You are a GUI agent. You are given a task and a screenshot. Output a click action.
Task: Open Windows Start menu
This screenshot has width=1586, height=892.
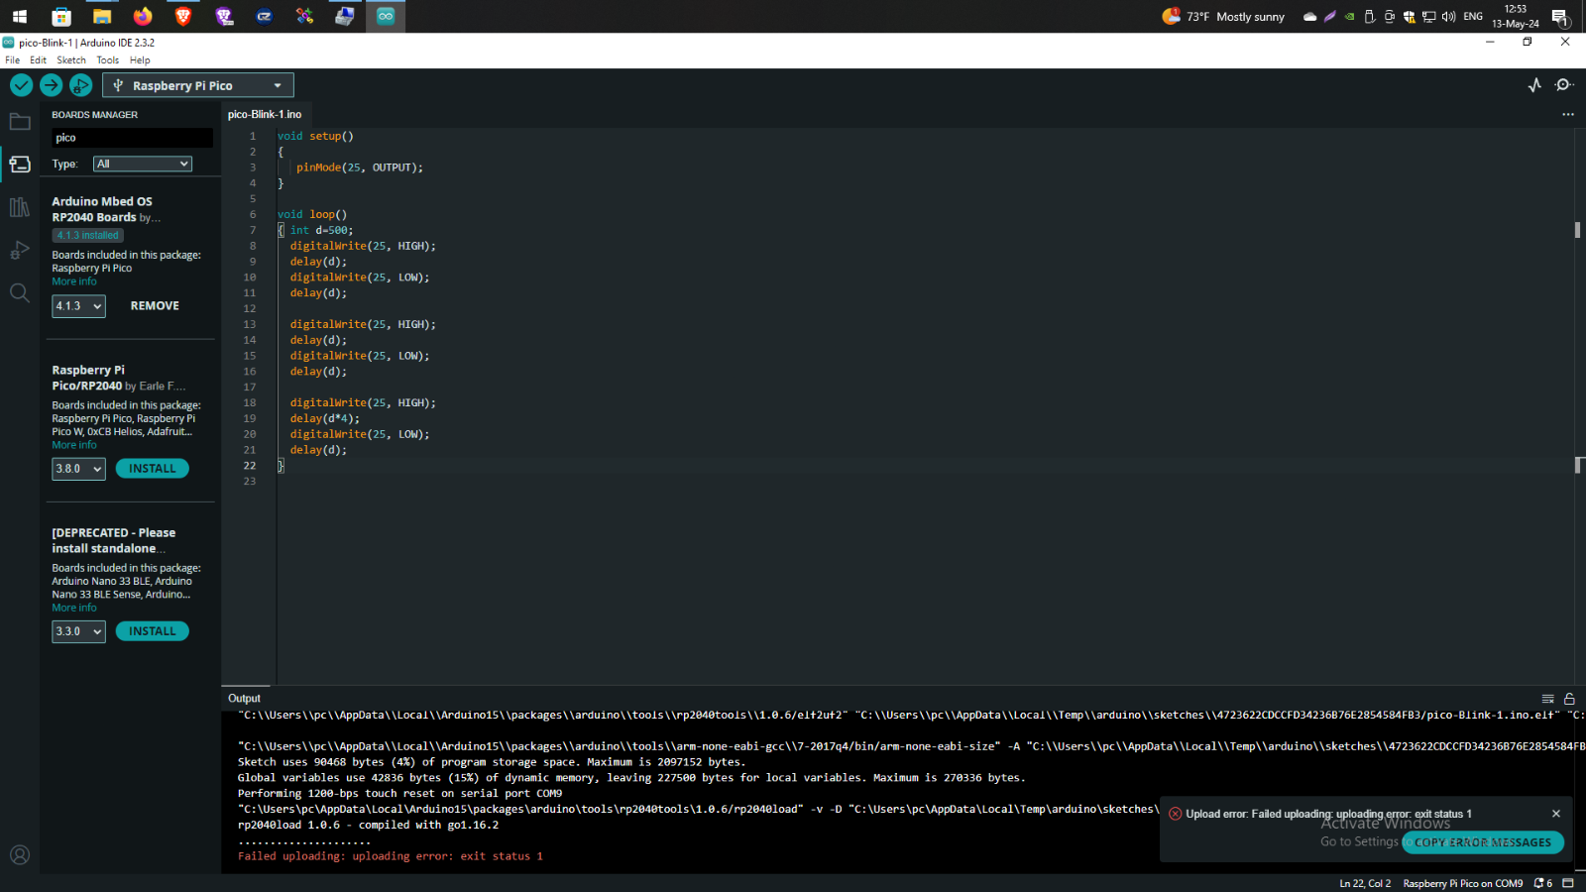(20, 16)
